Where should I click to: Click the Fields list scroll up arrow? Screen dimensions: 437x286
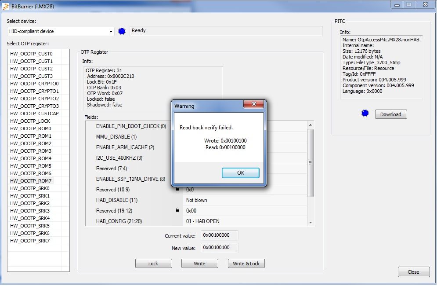tap(311, 125)
